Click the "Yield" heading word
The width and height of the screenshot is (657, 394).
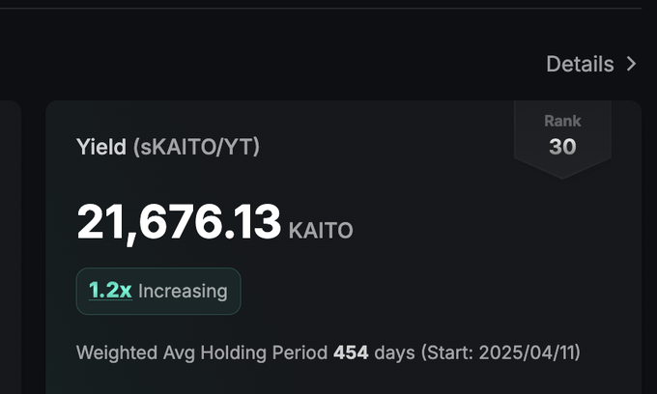(x=101, y=147)
